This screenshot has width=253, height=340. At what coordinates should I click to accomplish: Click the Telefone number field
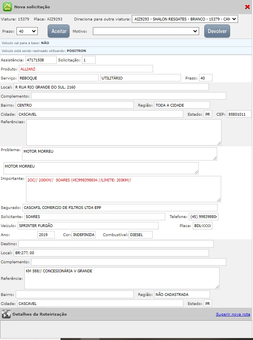(x=204, y=217)
